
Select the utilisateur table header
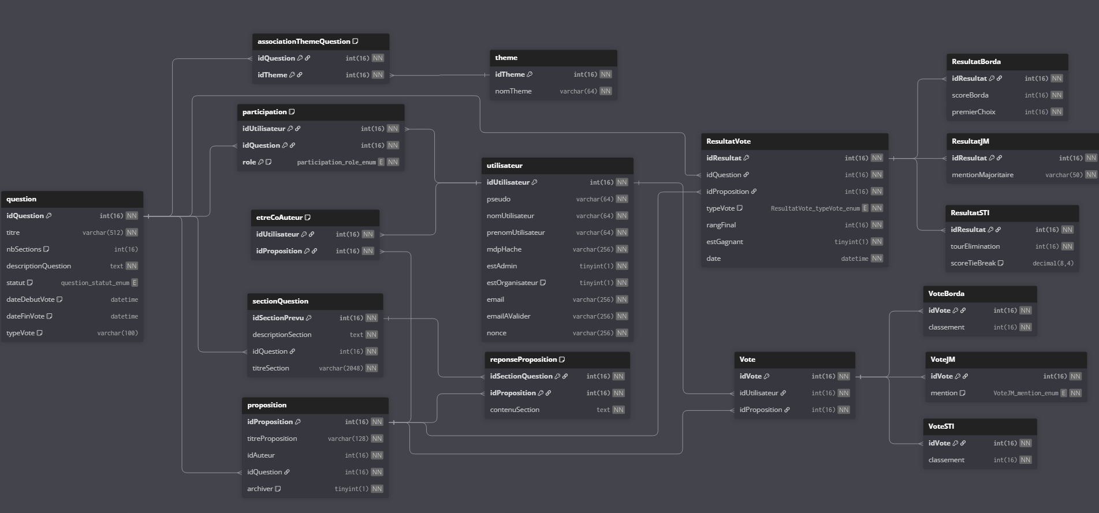pyautogui.click(x=557, y=166)
